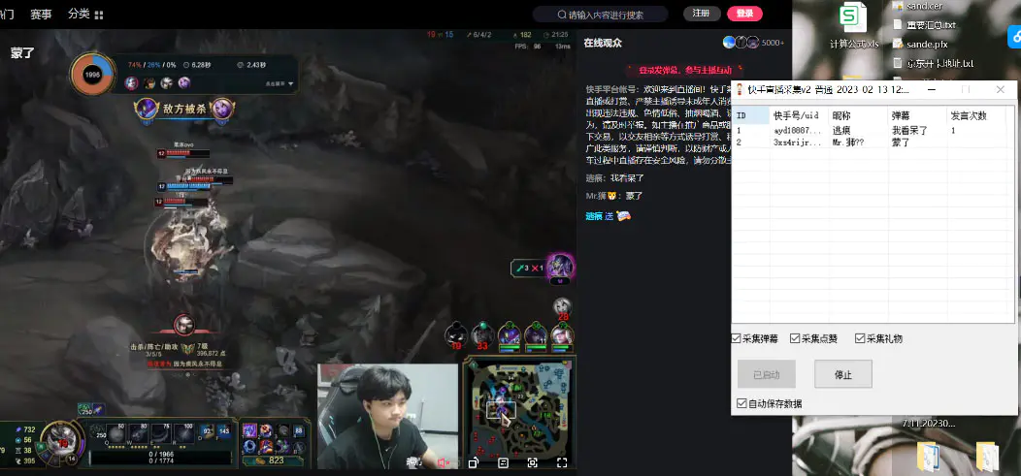Click the blue app icon at desktop edge
1021x476 pixels.
click(1016, 38)
